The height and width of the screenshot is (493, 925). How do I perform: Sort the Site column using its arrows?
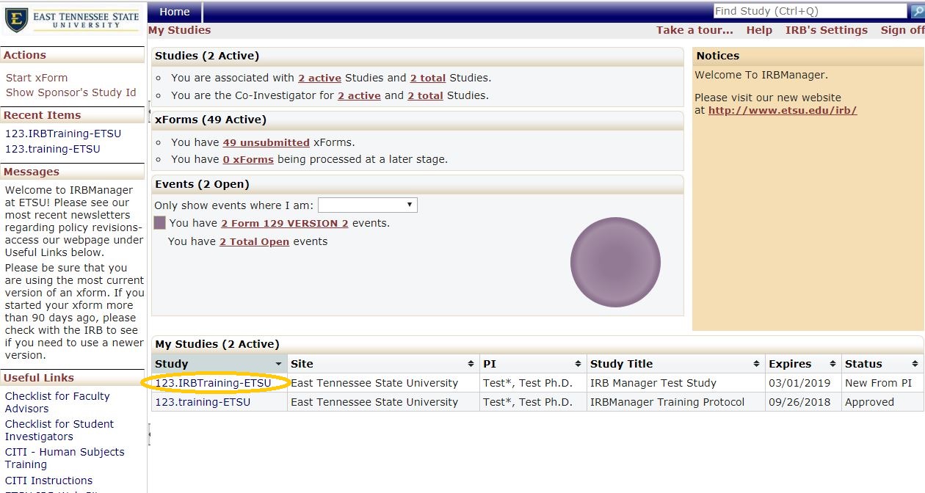click(470, 364)
